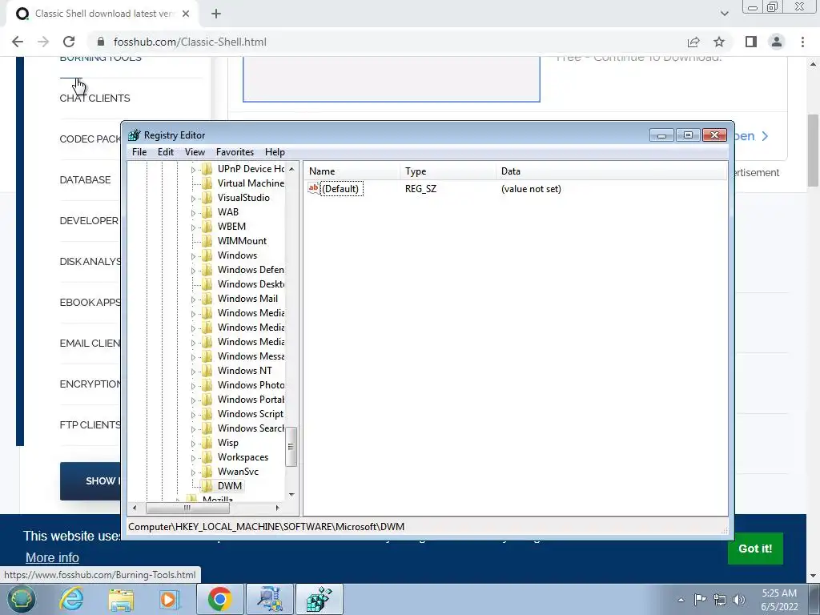Select the Windows NT registry key
Screen dimensions: 820x615
(244, 370)
